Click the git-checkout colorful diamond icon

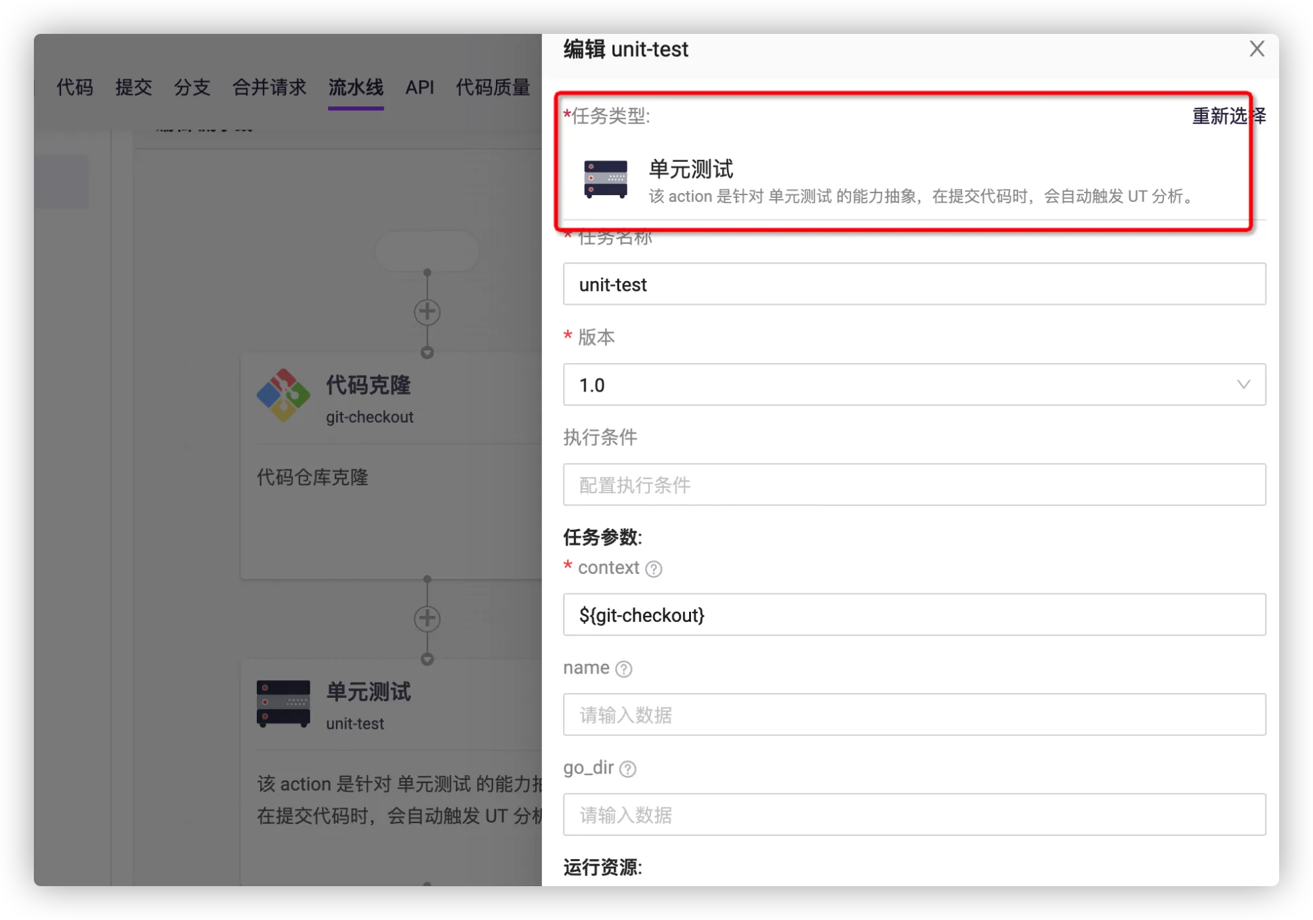click(x=283, y=396)
